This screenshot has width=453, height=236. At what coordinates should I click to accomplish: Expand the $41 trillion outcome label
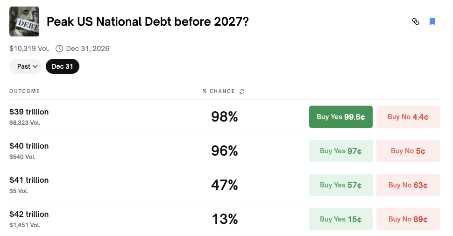[x=29, y=180]
